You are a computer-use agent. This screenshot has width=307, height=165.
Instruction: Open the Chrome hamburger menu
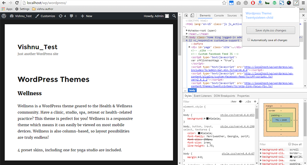[303, 3]
